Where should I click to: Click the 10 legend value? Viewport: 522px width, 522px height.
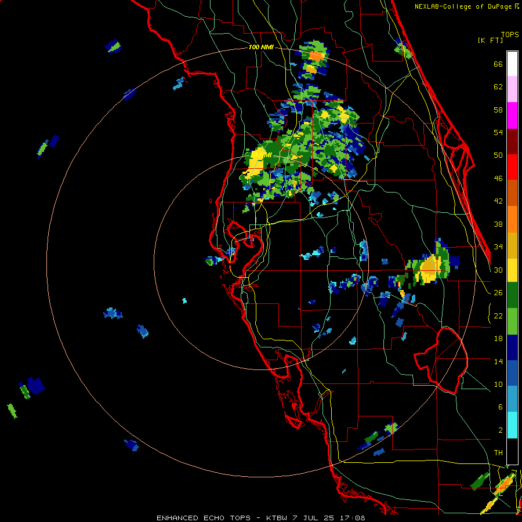(498, 384)
